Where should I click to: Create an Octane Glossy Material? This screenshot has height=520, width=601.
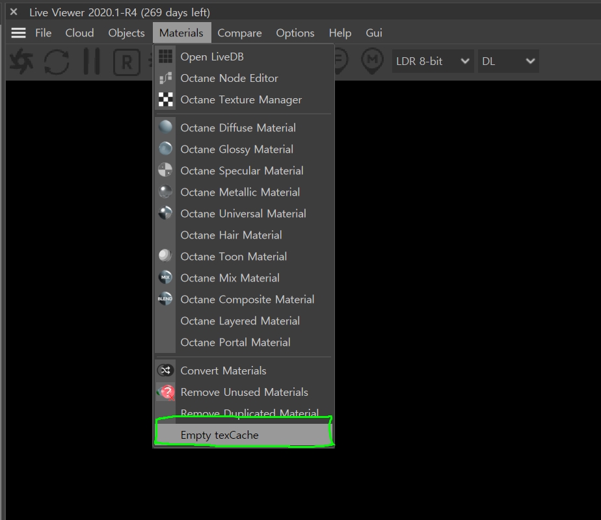click(243, 149)
